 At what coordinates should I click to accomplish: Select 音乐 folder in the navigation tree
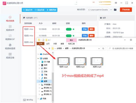click(44, 78)
